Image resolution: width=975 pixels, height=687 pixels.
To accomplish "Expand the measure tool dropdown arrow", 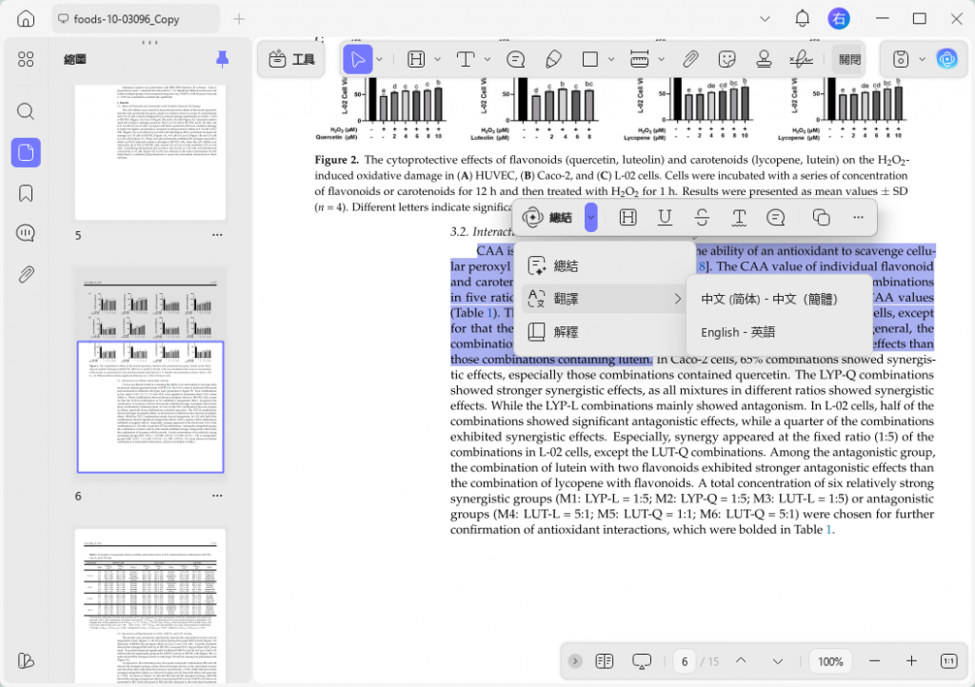I will [x=661, y=60].
